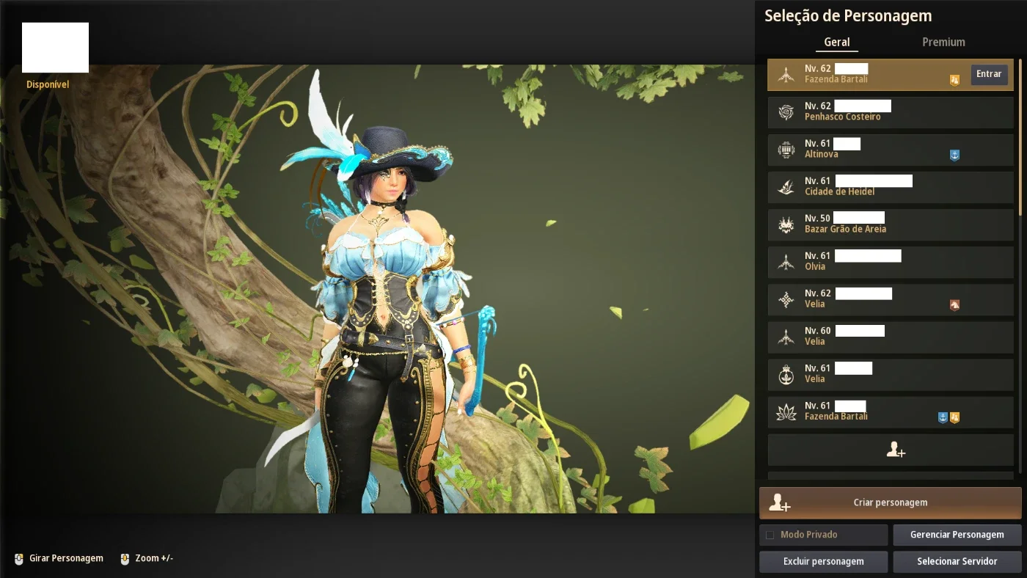Select the Bazar Grão de Areia location text
The width and height of the screenshot is (1027, 578).
(845, 230)
